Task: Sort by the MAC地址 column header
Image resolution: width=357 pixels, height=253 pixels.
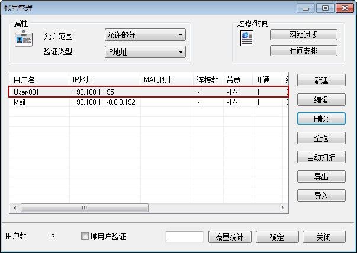Action: pyautogui.click(x=167, y=80)
